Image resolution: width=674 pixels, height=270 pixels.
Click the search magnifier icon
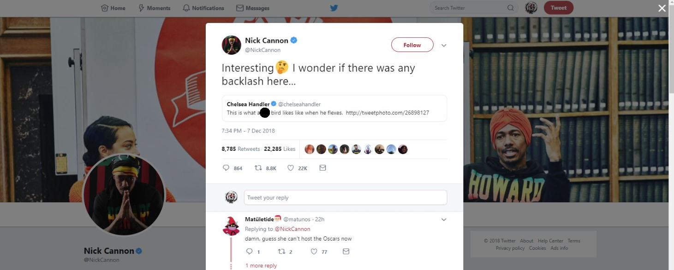click(510, 8)
